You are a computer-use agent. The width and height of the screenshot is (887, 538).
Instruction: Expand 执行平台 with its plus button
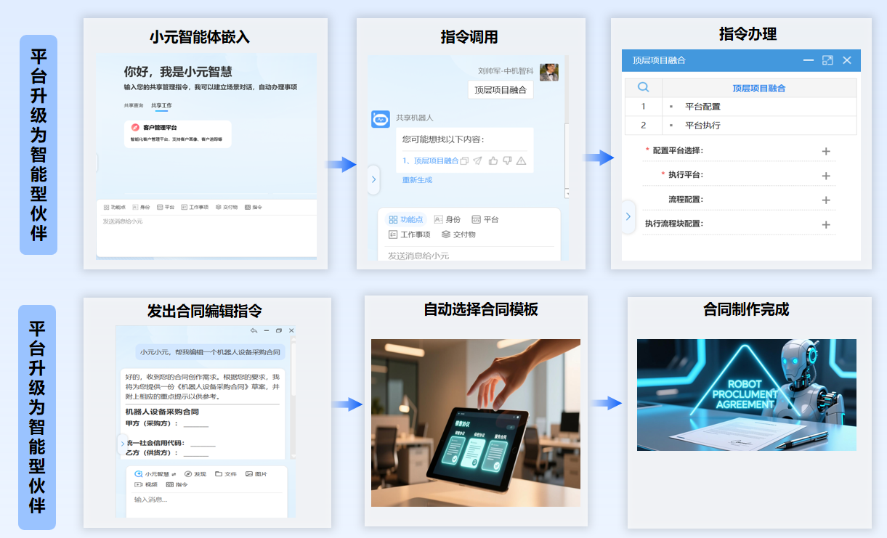pyautogui.click(x=825, y=176)
